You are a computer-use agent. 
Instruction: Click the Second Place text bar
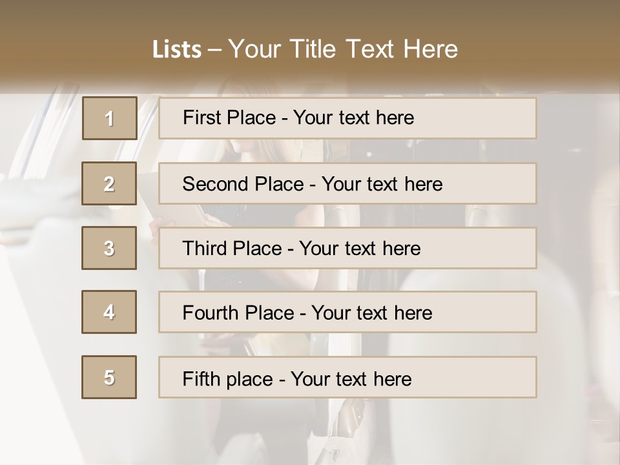347,183
